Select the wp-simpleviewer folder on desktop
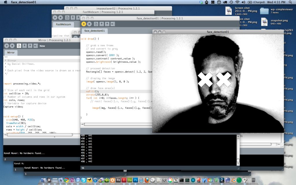The width and height of the screenshot is (296, 185). [x=264, y=11]
